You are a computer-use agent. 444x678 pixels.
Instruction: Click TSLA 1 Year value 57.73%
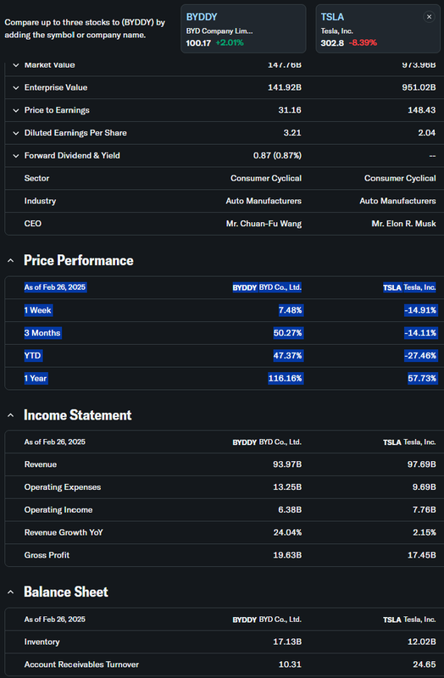tap(422, 378)
